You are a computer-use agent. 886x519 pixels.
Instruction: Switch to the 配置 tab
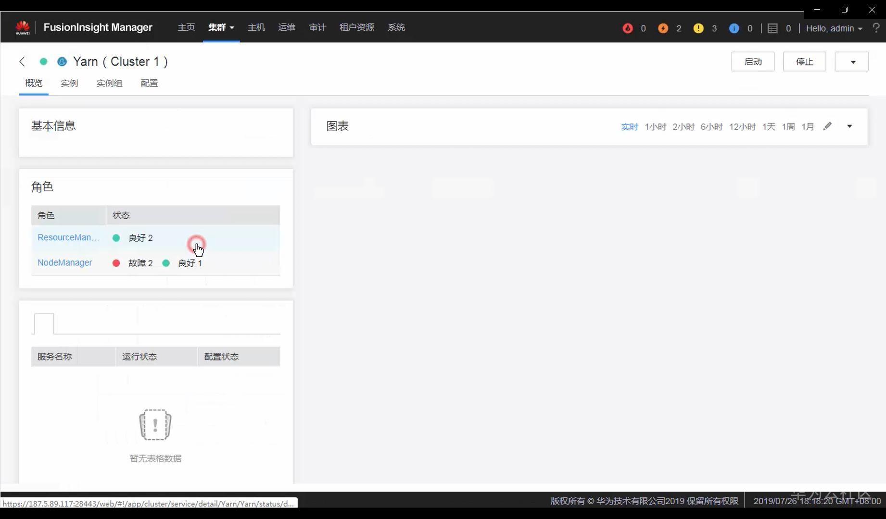(149, 83)
